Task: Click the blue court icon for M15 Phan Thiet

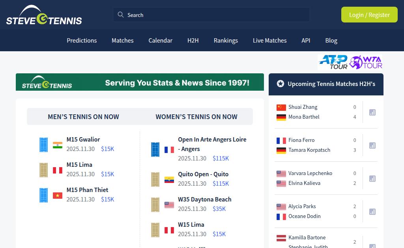Action: point(43,195)
